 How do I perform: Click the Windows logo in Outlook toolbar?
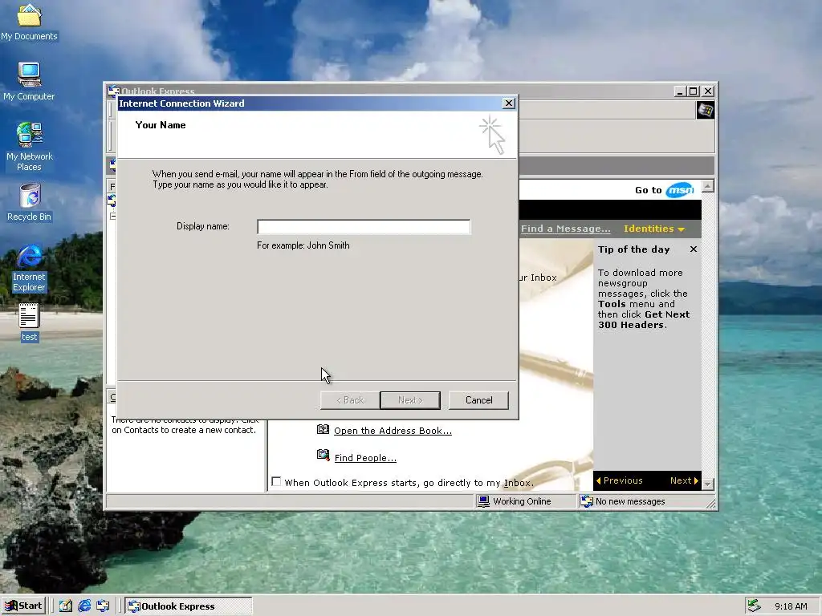[705, 110]
